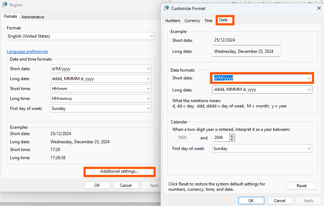Open the Currency tab
The width and height of the screenshot is (324, 206).
pos(192,21)
